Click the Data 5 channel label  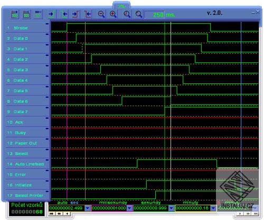click(x=21, y=91)
